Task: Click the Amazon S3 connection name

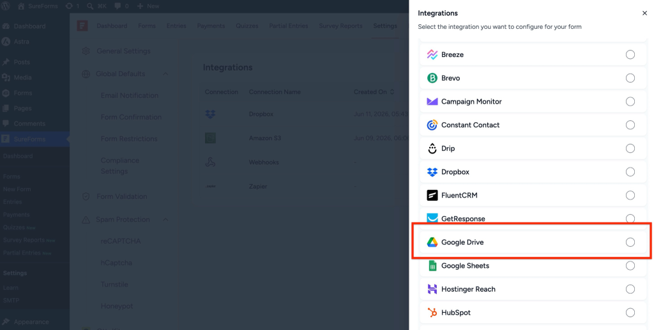Action: pyautogui.click(x=265, y=138)
